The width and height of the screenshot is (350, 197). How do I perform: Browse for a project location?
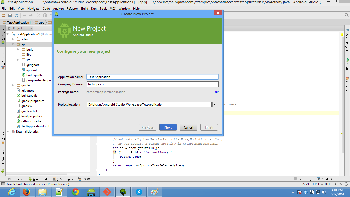tap(215, 104)
